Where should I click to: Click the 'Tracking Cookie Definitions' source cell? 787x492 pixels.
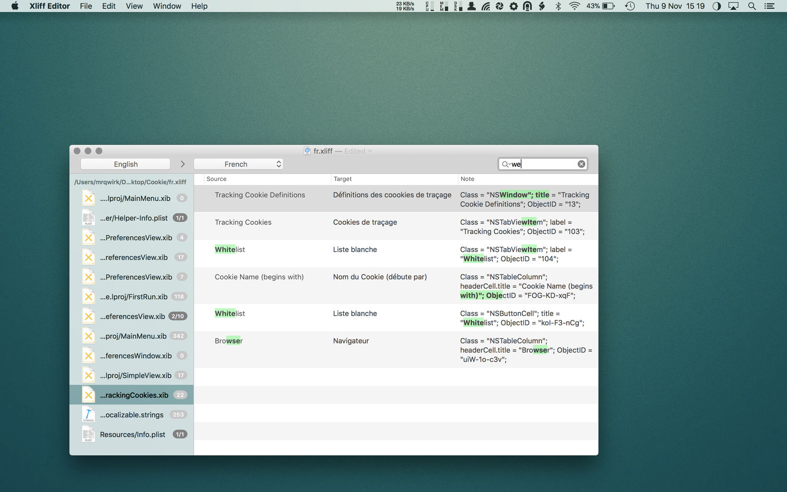260,195
